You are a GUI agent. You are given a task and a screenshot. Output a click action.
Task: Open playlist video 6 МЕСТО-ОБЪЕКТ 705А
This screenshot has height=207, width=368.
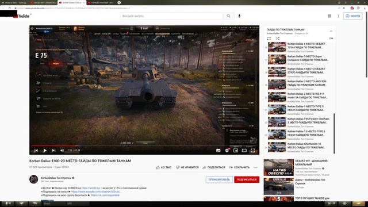[299, 47]
